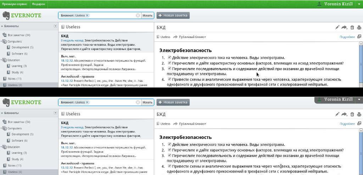The height and width of the screenshot is (175, 363).
Task: Click the share arrow icon in the top window
Action: [x=345, y=28]
